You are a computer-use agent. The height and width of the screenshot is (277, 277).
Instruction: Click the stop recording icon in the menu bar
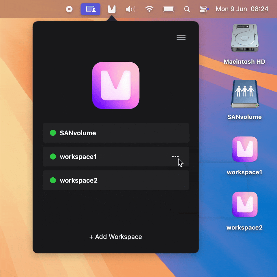(69, 9)
